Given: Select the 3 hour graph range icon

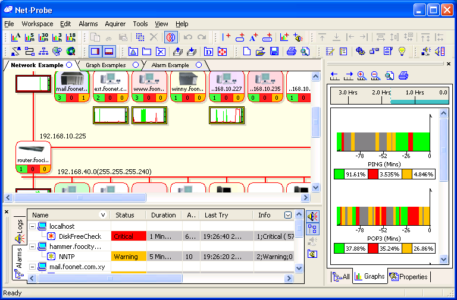Looking at the screenshot, I should tap(57, 37).
